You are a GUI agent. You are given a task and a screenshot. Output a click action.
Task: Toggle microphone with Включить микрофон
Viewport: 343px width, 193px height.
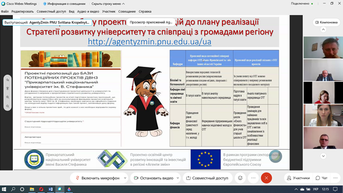click(x=97, y=178)
